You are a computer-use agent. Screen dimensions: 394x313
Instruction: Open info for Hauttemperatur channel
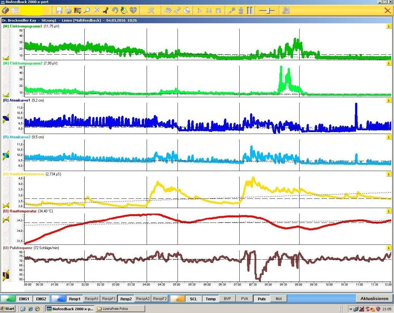[x=388, y=211]
